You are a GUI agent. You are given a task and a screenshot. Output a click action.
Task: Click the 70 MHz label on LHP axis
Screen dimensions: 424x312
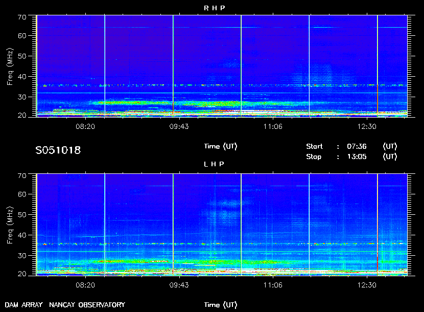[22, 175]
